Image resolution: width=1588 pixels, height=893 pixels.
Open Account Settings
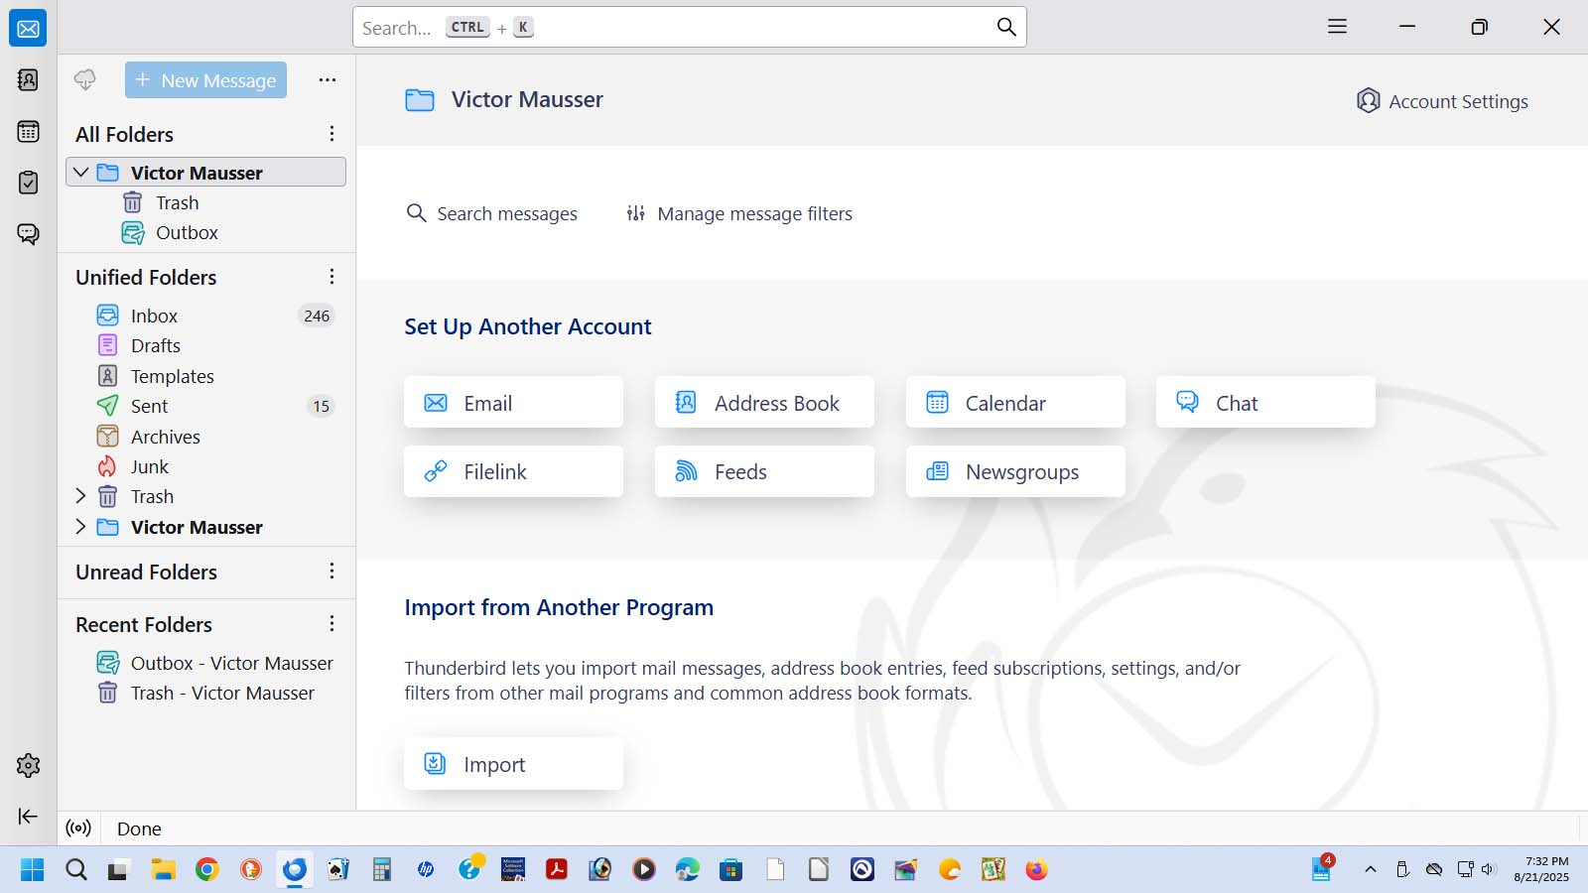(1442, 101)
